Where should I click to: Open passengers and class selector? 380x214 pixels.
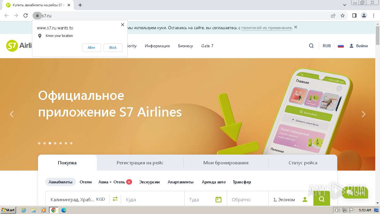click(291, 199)
